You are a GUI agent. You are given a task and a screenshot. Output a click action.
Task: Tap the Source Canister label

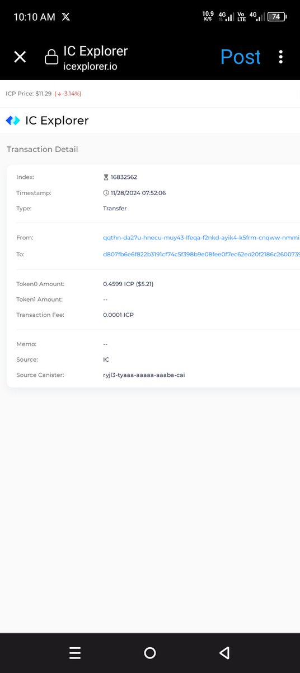click(40, 375)
